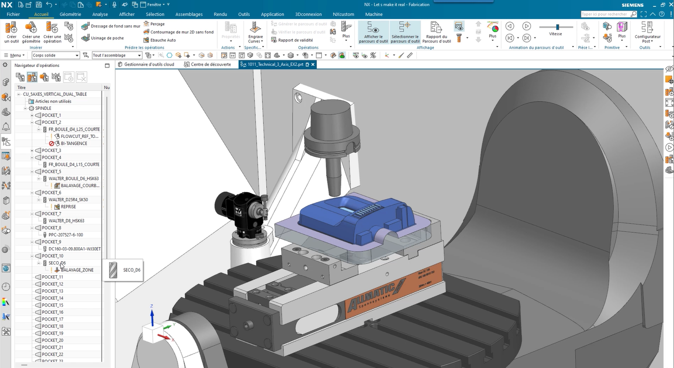The width and height of the screenshot is (674, 368).
Task: Open the help question mark icon
Action: click(x=662, y=14)
